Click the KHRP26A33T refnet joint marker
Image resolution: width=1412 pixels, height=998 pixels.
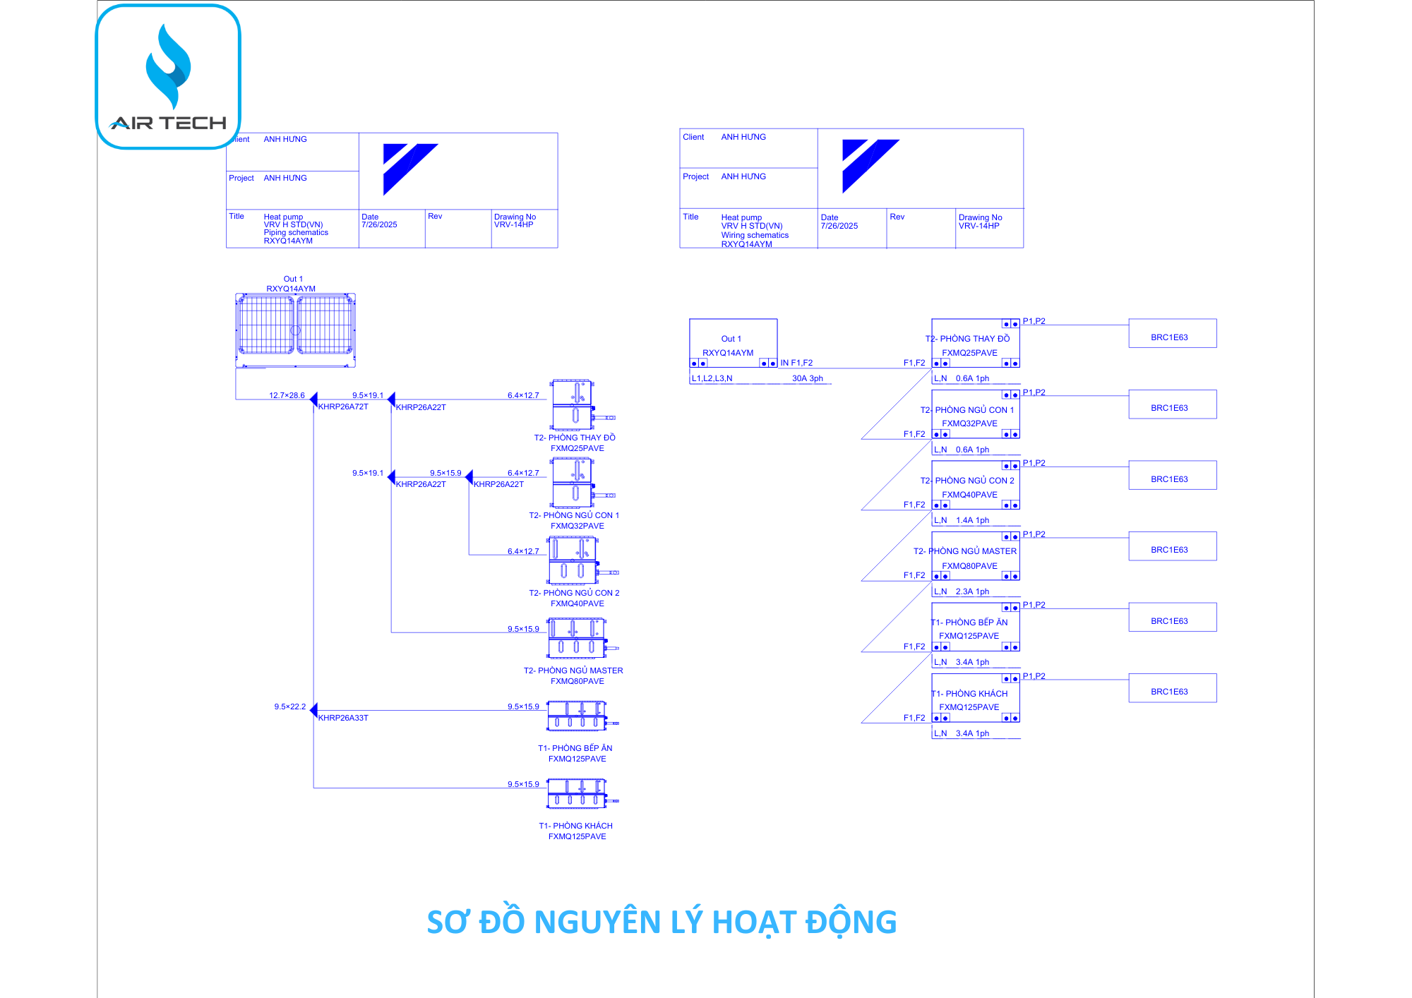314,710
